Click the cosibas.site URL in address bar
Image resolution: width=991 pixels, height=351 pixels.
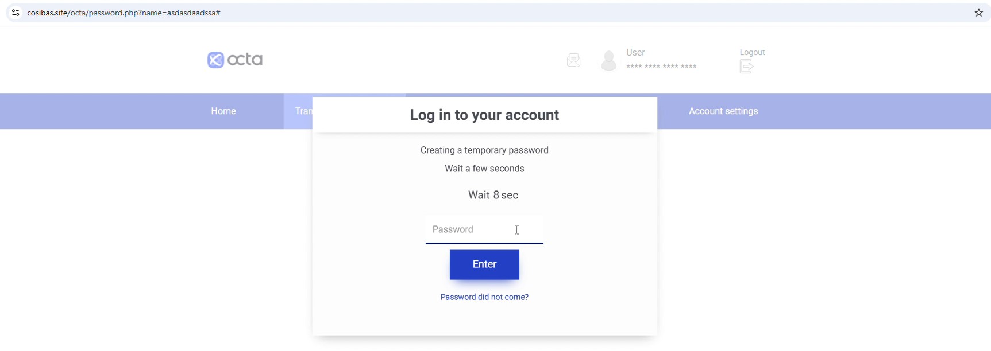point(124,13)
